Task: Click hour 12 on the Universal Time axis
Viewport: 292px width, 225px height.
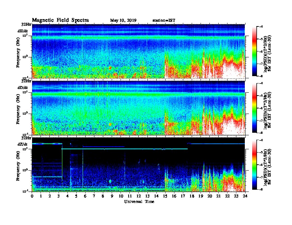Action: (x=139, y=196)
